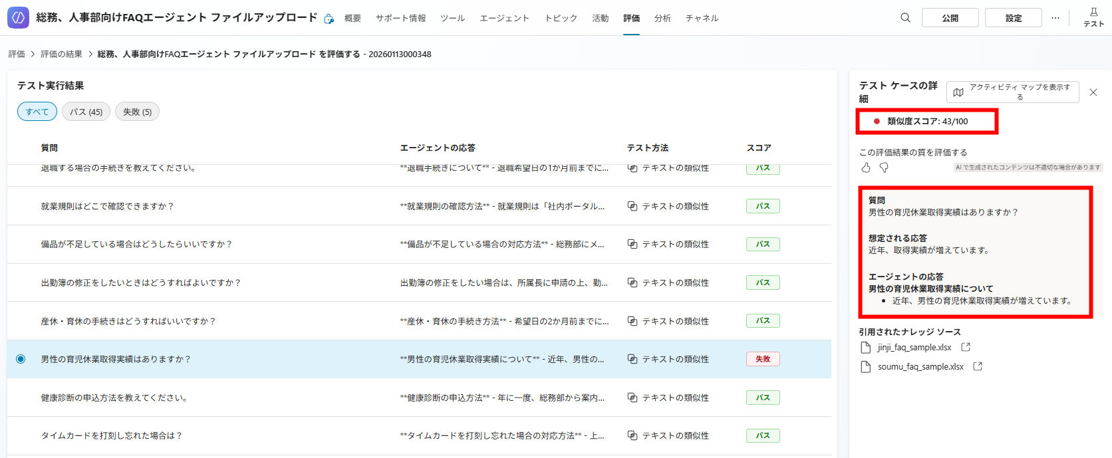Open the サポート情報 tab

400,18
